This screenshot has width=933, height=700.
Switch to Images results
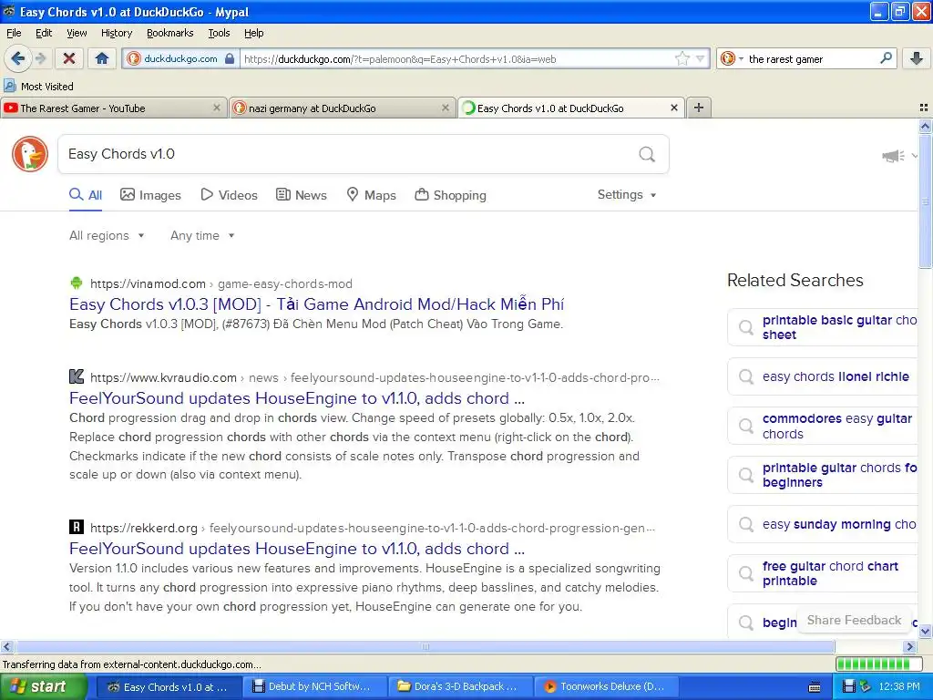click(x=150, y=195)
